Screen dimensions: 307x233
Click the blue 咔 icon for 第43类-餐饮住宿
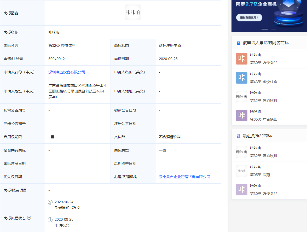[241, 78]
